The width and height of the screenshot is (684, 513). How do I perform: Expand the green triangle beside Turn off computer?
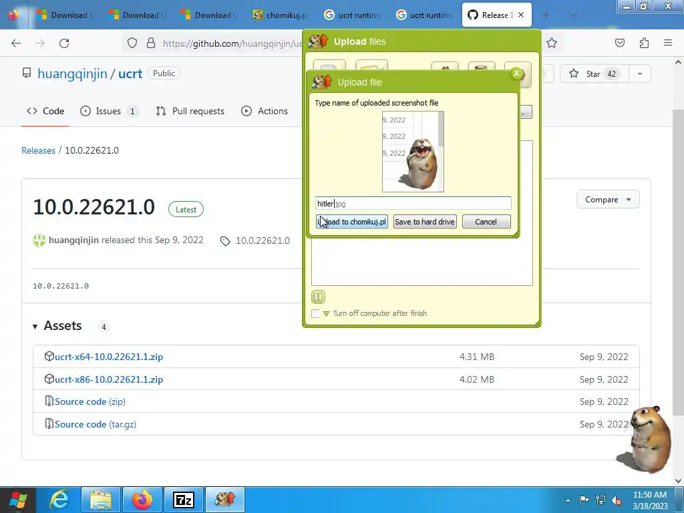pos(326,314)
